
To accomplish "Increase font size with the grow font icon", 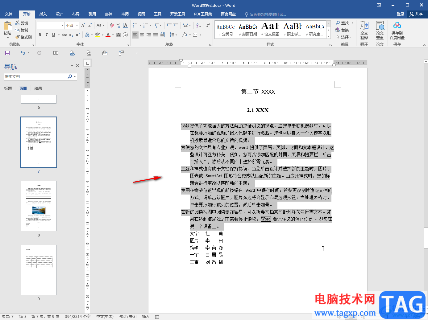I will pyautogui.click(x=83, y=25).
